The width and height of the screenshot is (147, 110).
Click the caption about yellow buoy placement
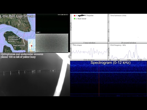pos(22,56)
